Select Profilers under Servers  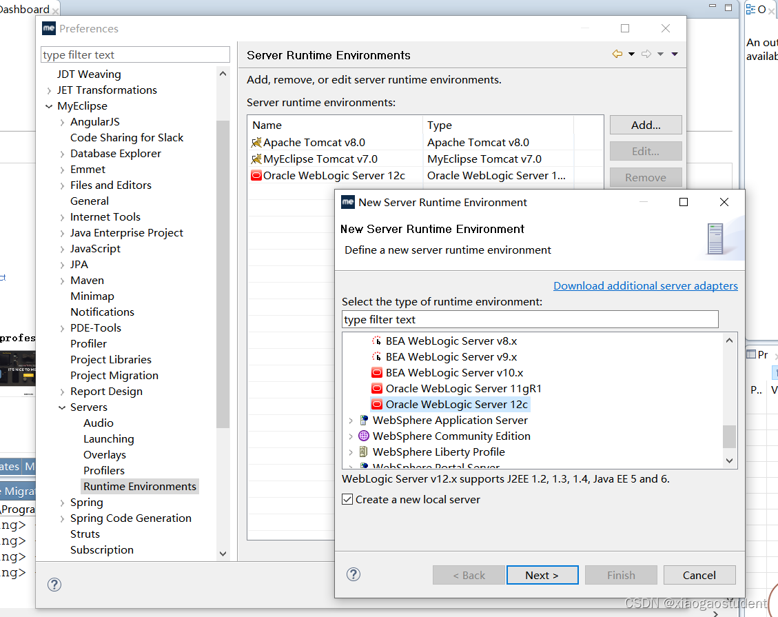click(x=103, y=471)
